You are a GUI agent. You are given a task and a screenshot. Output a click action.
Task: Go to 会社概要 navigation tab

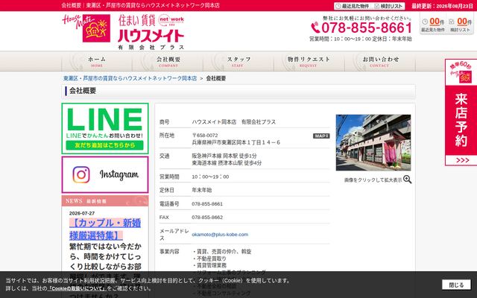[x=168, y=61]
